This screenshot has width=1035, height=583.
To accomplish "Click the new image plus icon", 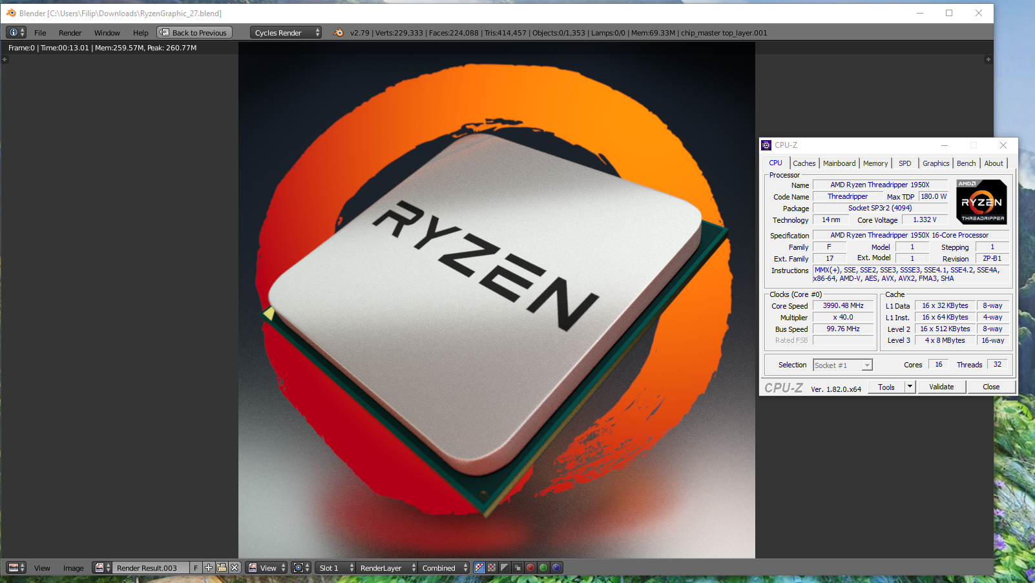I will [209, 568].
